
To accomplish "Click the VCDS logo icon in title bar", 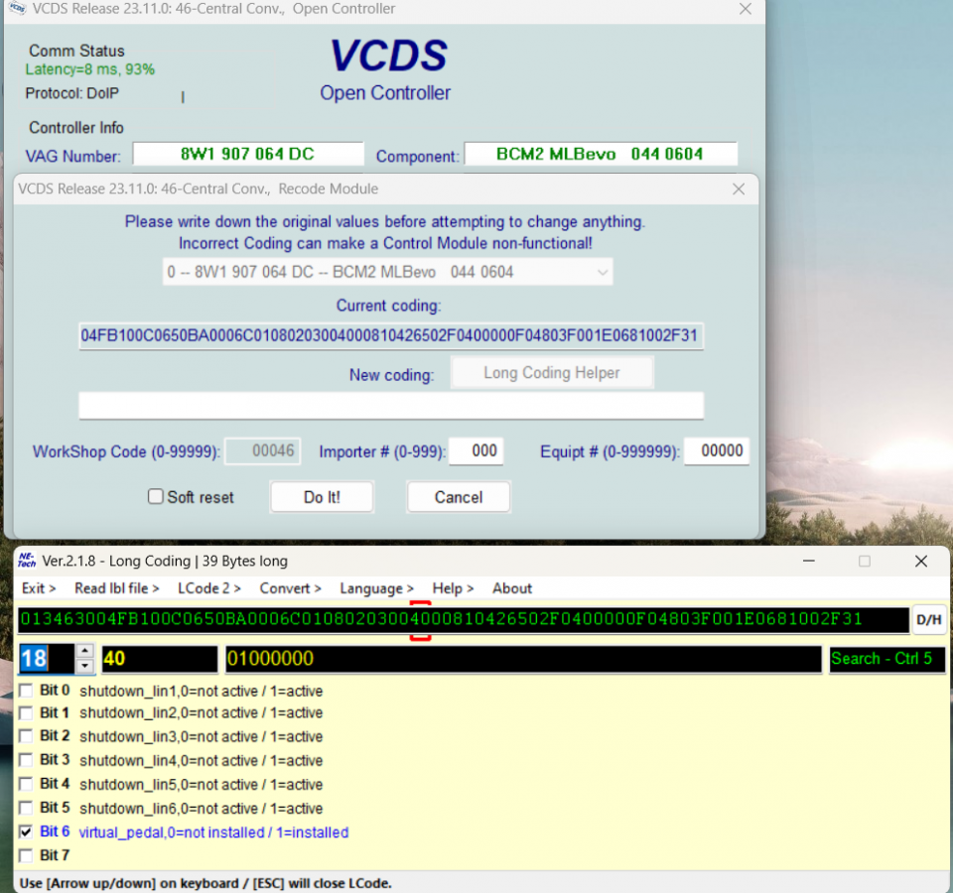I will (x=17, y=10).
